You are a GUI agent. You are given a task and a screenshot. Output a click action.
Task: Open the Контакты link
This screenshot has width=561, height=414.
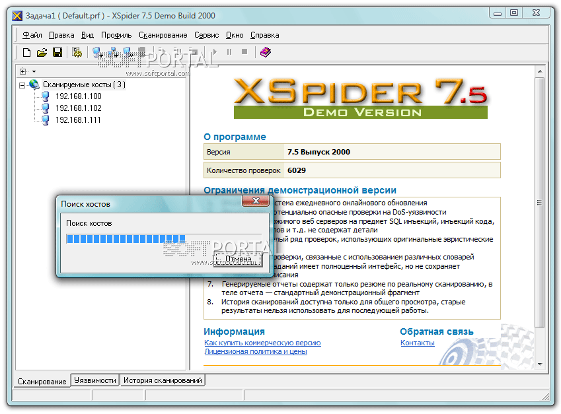(417, 343)
